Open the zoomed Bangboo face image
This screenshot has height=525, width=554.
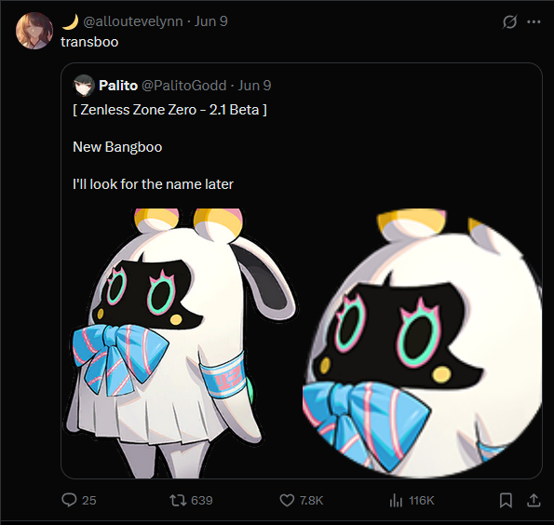pyautogui.click(x=422, y=343)
